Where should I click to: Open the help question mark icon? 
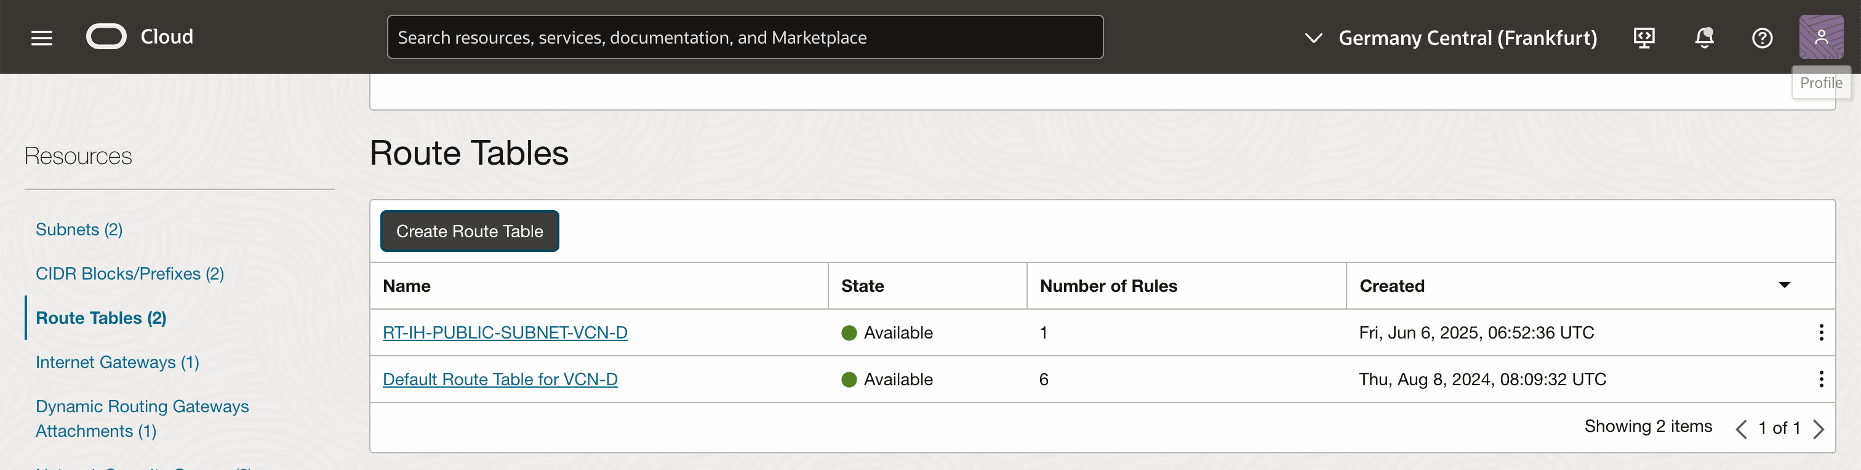[x=1761, y=37]
